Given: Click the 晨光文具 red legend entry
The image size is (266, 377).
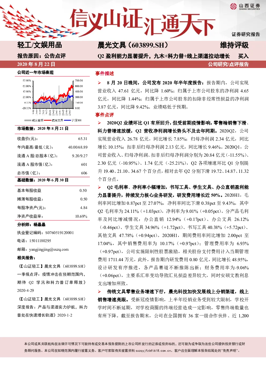Looking at the screenshot, I should pos(54,120).
